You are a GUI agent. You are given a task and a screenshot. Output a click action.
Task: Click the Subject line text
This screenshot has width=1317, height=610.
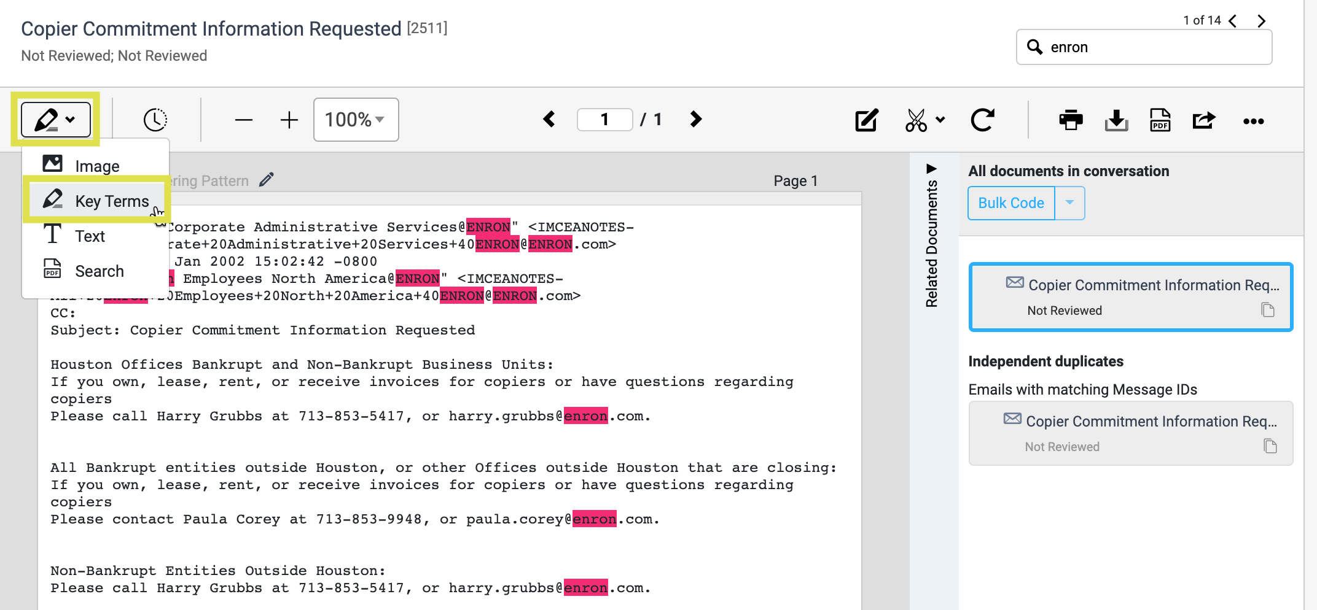(x=263, y=330)
